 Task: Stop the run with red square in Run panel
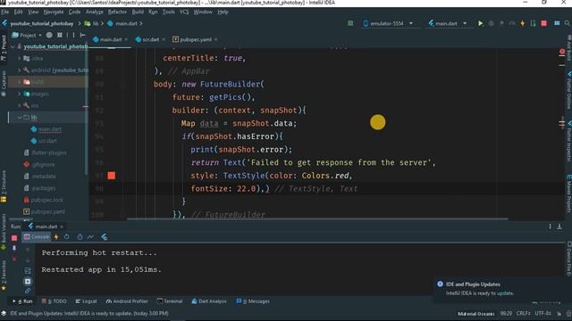[x=14, y=238]
